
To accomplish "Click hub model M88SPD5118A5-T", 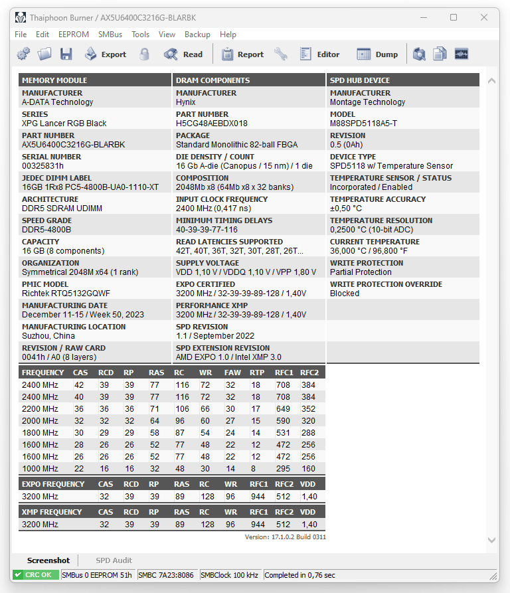I will pos(363,124).
